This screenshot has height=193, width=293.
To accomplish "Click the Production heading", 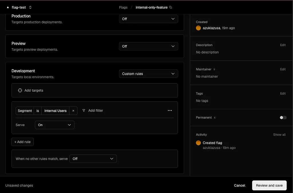I will pyautogui.click(x=21, y=16).
